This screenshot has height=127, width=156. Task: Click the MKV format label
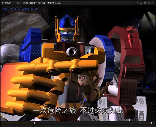[18, 3]
